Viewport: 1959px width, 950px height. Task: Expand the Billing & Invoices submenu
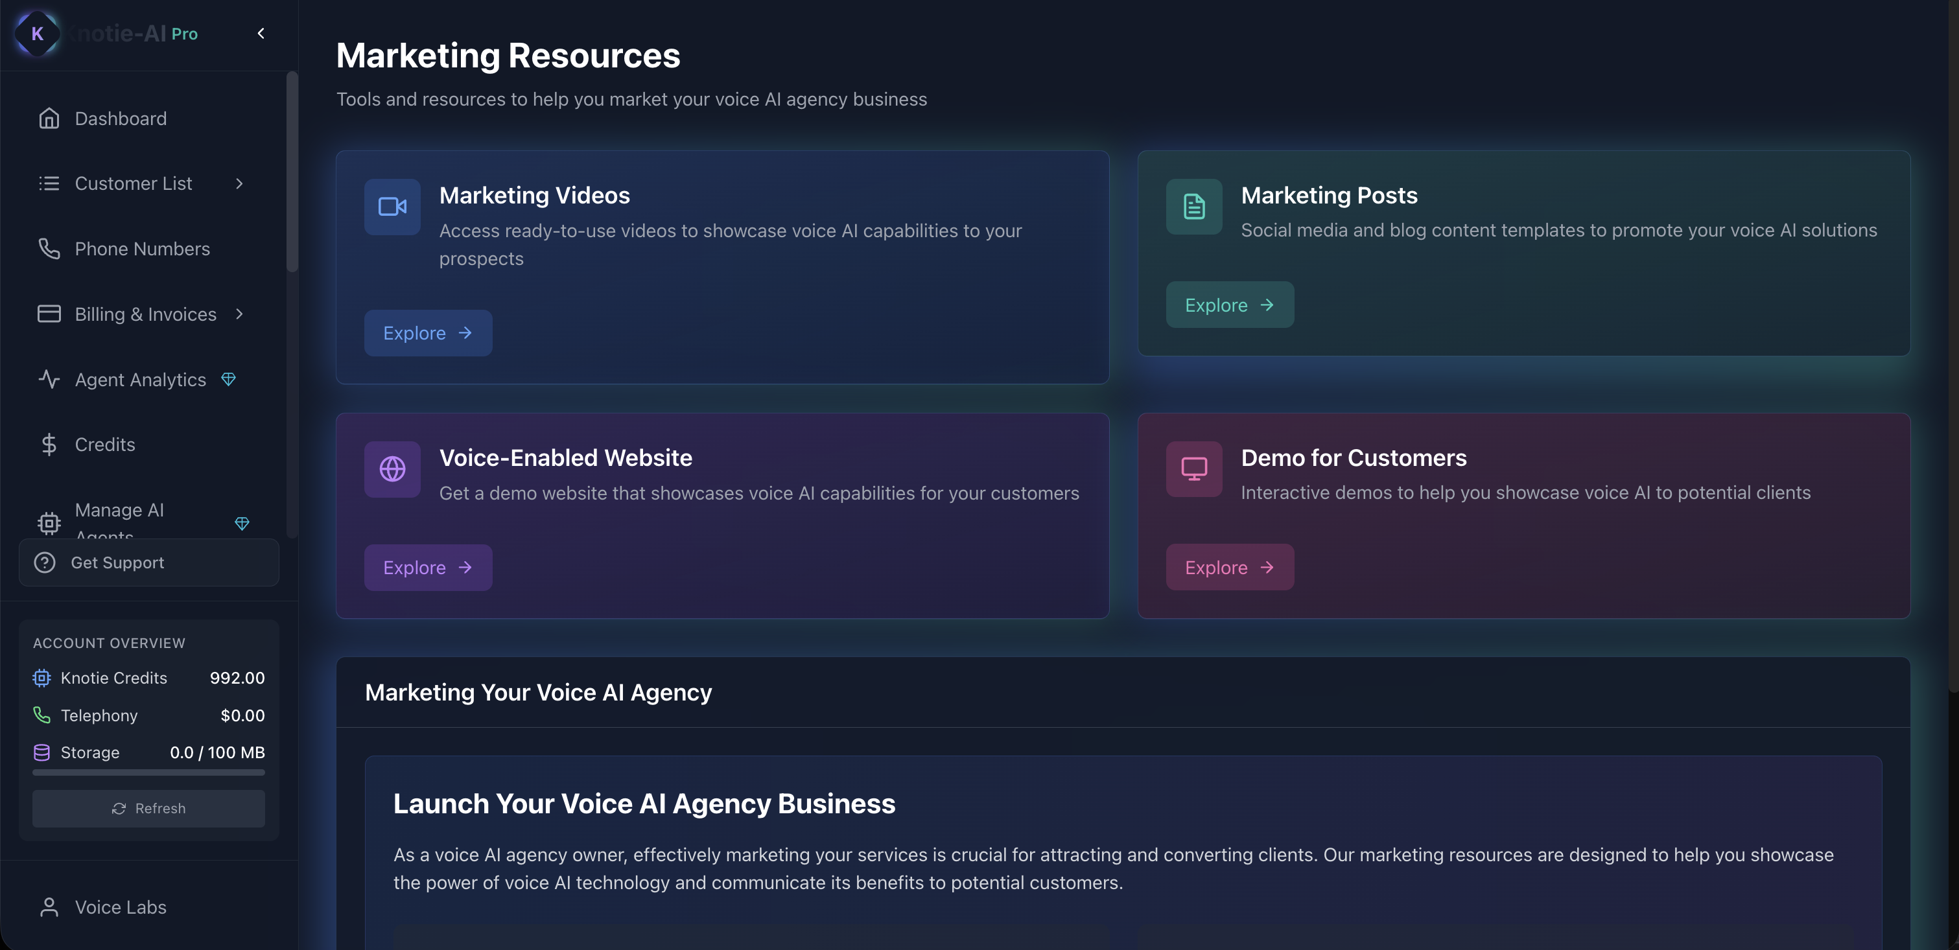pyautogui.click(x=240, y=314)
